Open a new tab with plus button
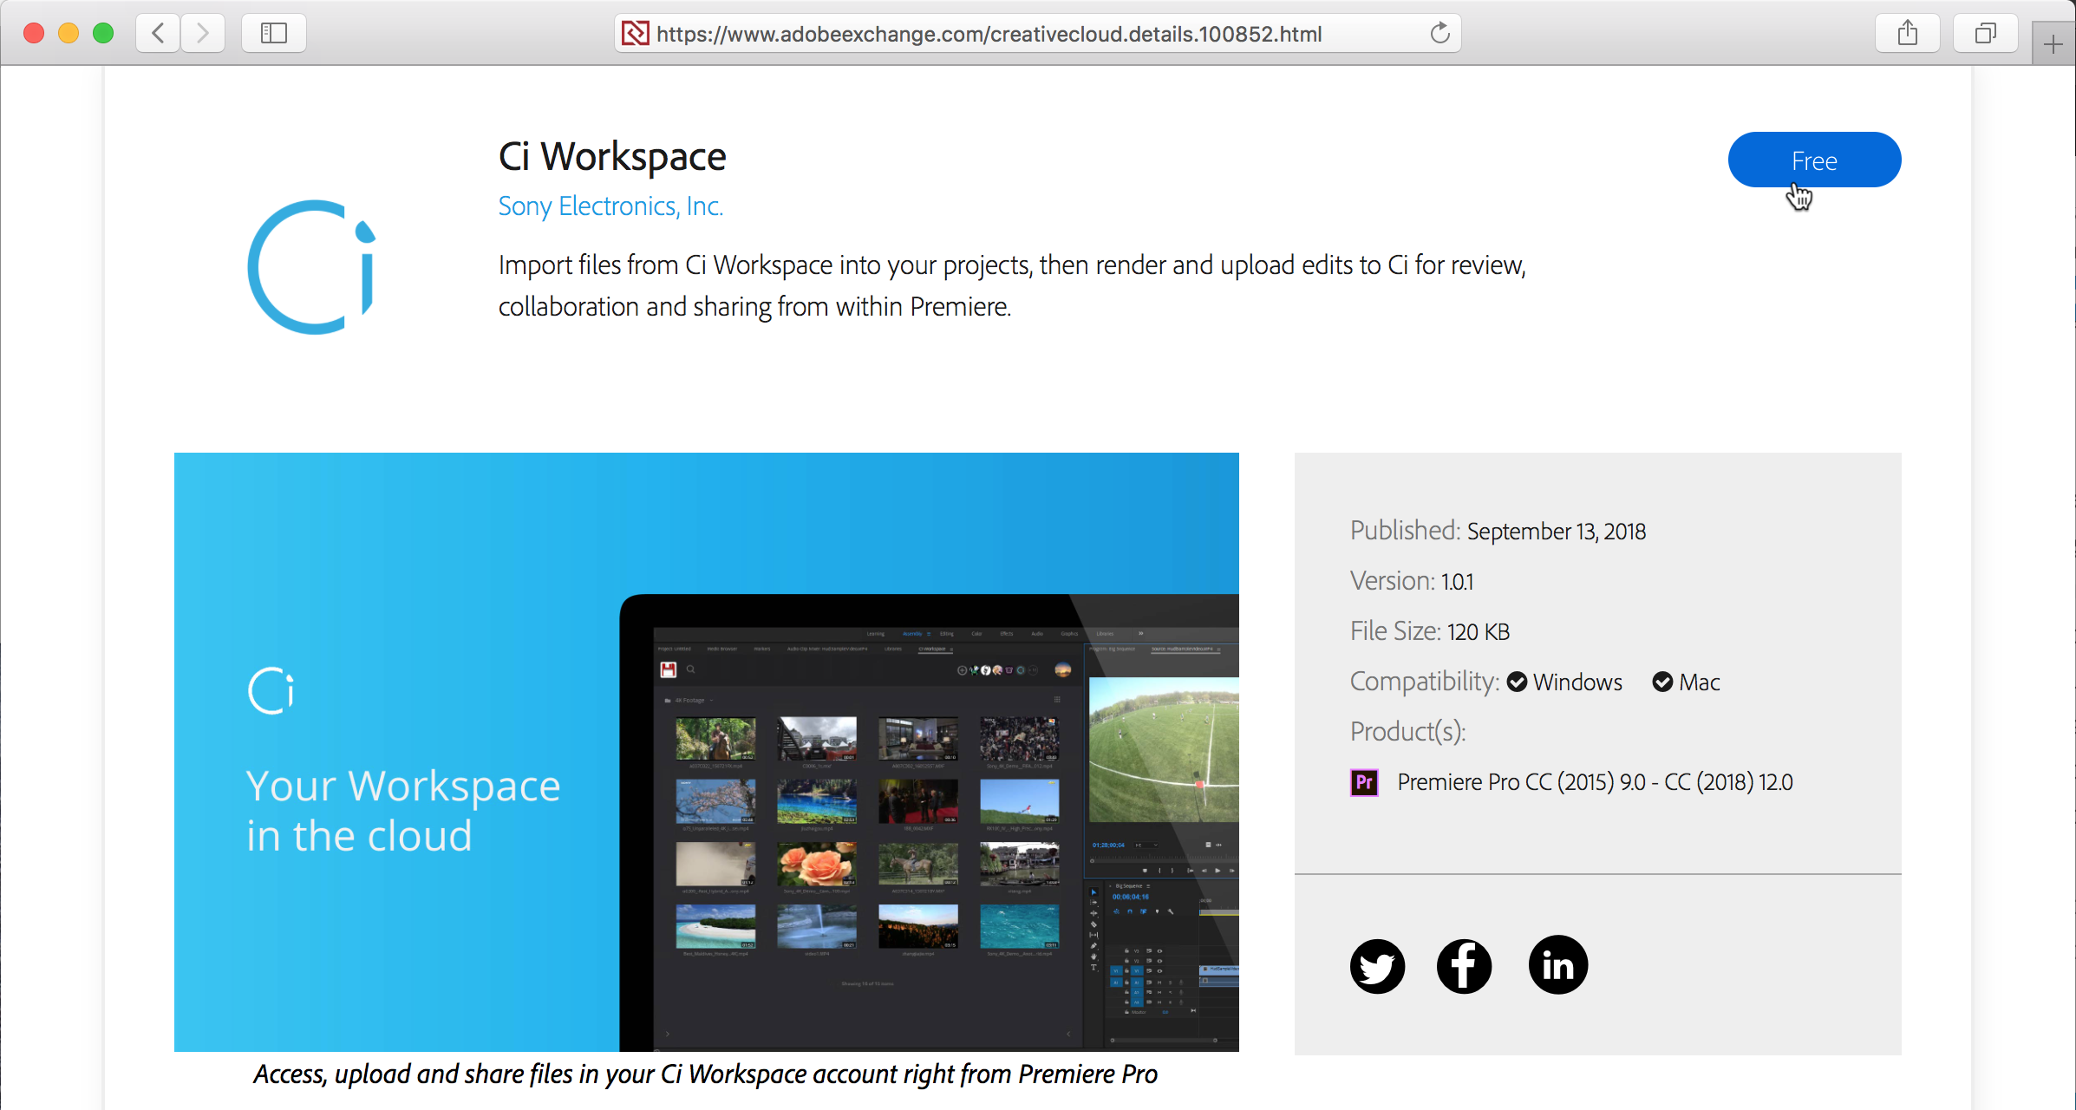This screenshot has height=1110, width=2076. [2053, 44]
